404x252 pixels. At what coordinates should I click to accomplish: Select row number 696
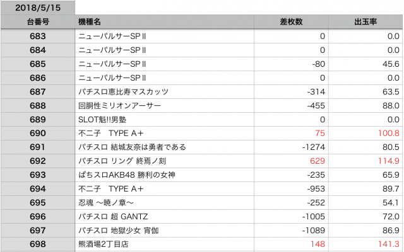pyautogui.click(x=37, y=216)
